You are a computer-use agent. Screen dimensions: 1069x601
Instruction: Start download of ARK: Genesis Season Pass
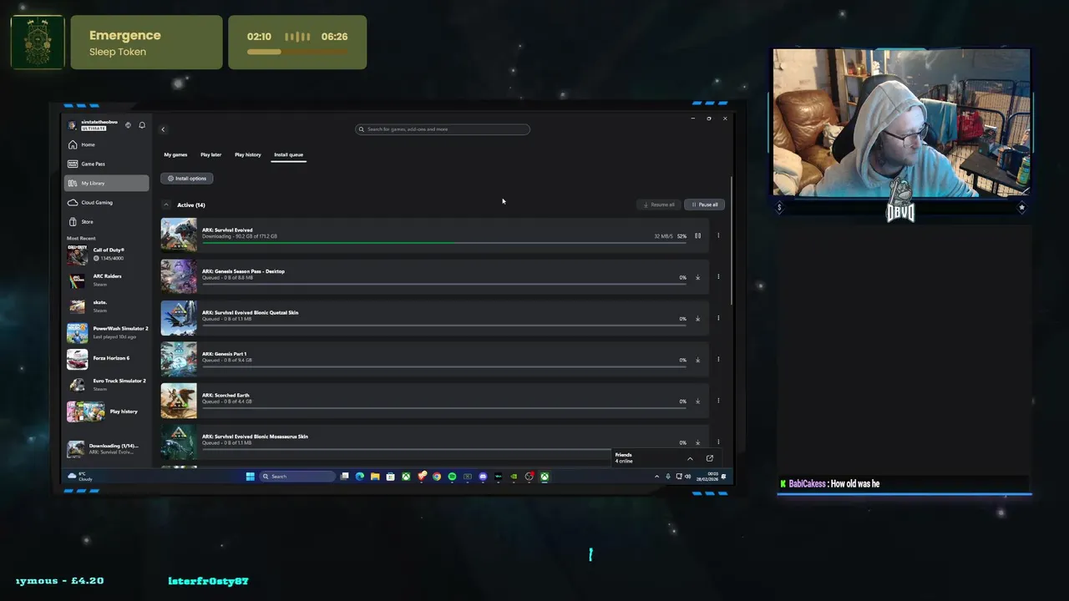tap(698, 277)
